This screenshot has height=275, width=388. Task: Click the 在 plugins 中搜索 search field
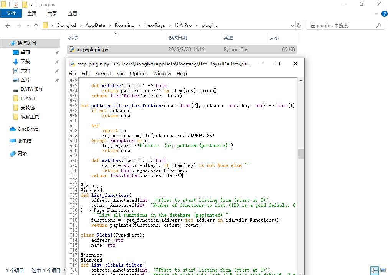tap(342, 26)
